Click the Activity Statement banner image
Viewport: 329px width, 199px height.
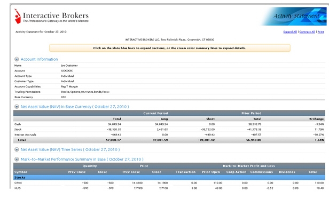pyautogui.click(x=294, y=17)
